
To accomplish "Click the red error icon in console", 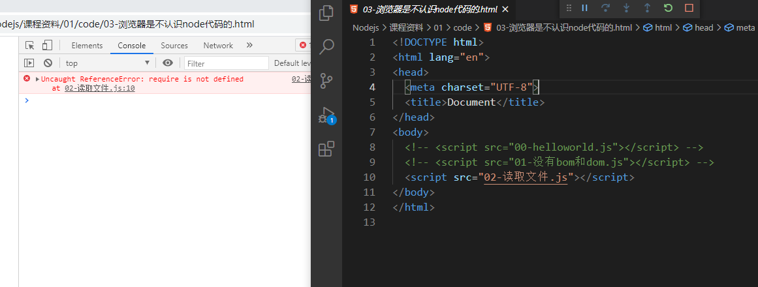I will (x=27, y=79).
